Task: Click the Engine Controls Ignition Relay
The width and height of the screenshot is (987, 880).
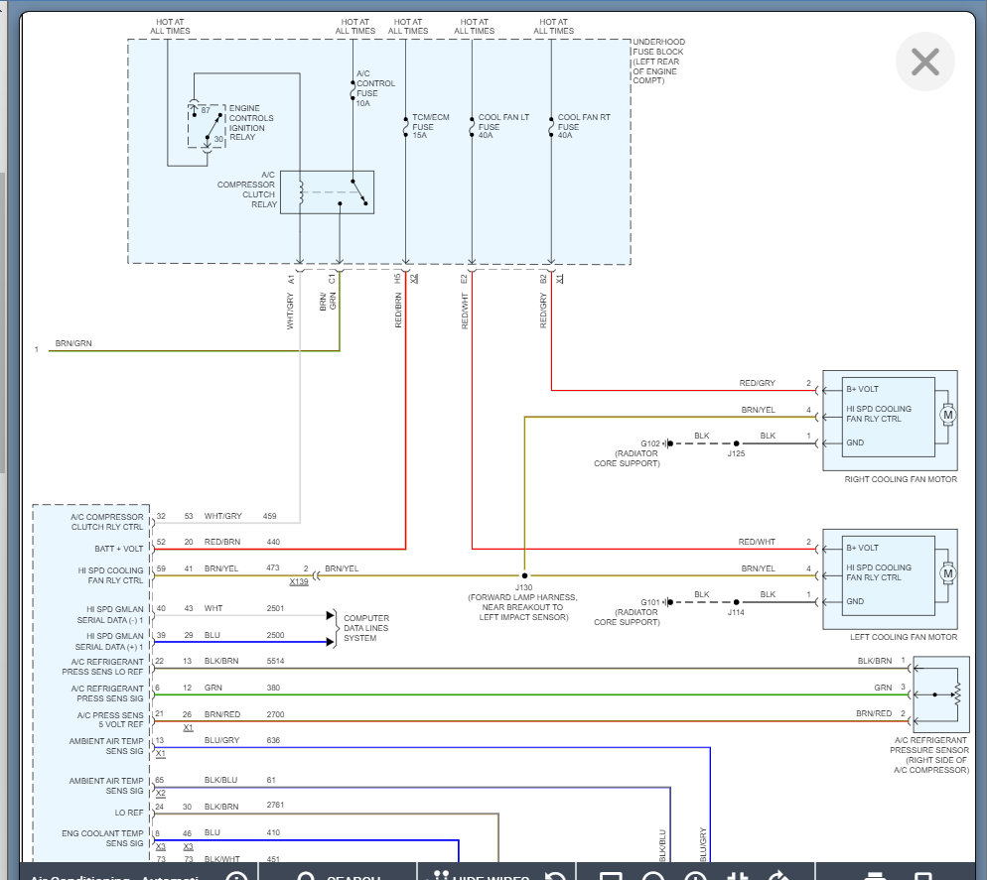Action: click(x=208, y=124)
